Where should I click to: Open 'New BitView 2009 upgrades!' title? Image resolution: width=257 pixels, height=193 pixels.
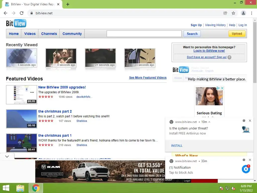62,87
